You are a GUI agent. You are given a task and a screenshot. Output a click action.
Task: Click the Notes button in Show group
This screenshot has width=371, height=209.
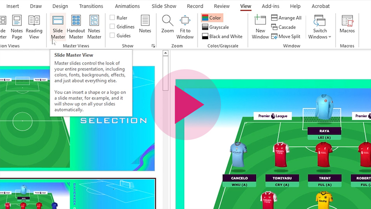tap(145, 24)
